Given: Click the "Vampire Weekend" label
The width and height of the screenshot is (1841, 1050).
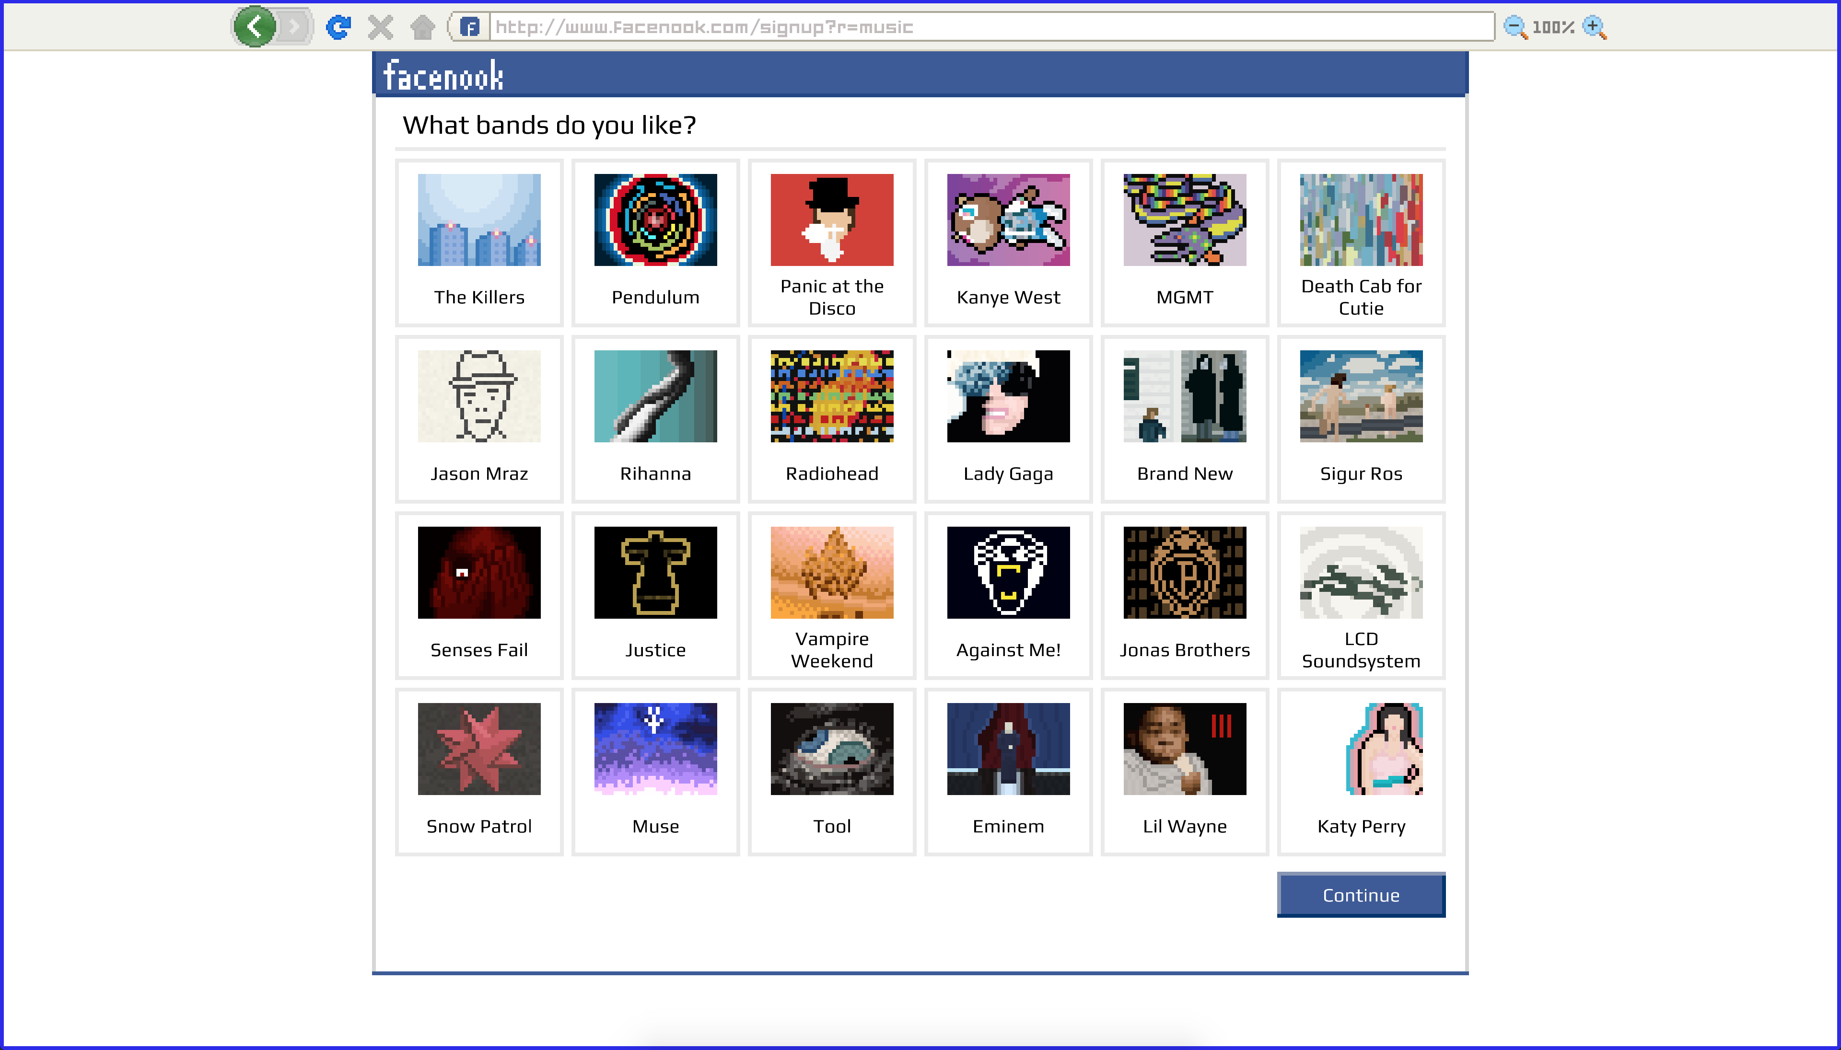Looking at the screenshot, I should (x=832, y=650).
